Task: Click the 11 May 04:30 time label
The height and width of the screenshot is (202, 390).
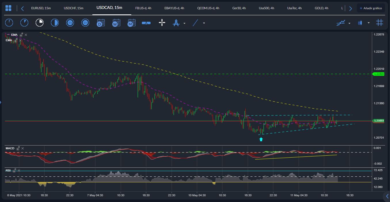Action: (x=299, y=195)
